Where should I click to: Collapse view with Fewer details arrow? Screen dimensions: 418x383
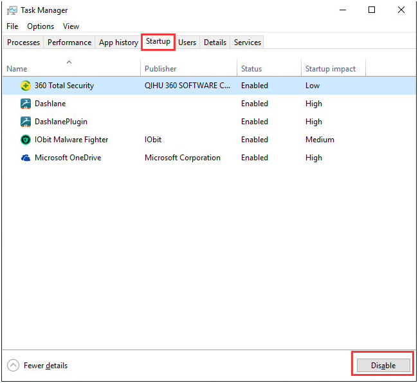click(x=13, y=366)
